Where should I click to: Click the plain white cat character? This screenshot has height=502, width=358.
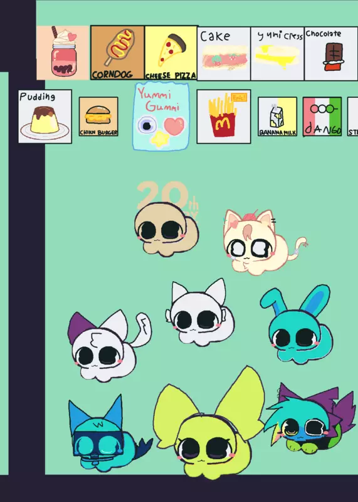(200, 312)
